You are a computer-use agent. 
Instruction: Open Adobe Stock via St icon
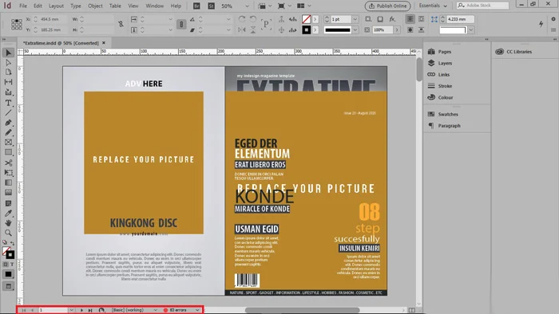[x=211, y=6]
